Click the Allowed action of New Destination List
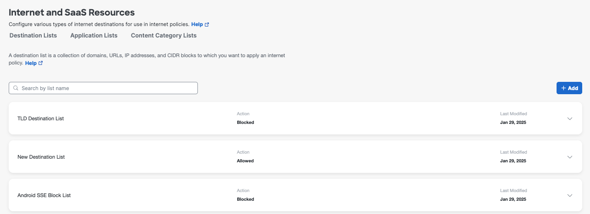 (245, 161)
